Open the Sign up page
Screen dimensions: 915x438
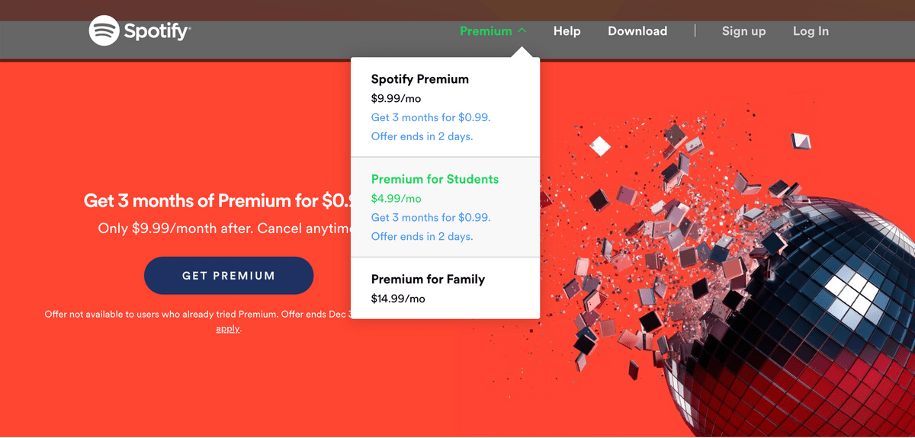[x=743, y=31]
